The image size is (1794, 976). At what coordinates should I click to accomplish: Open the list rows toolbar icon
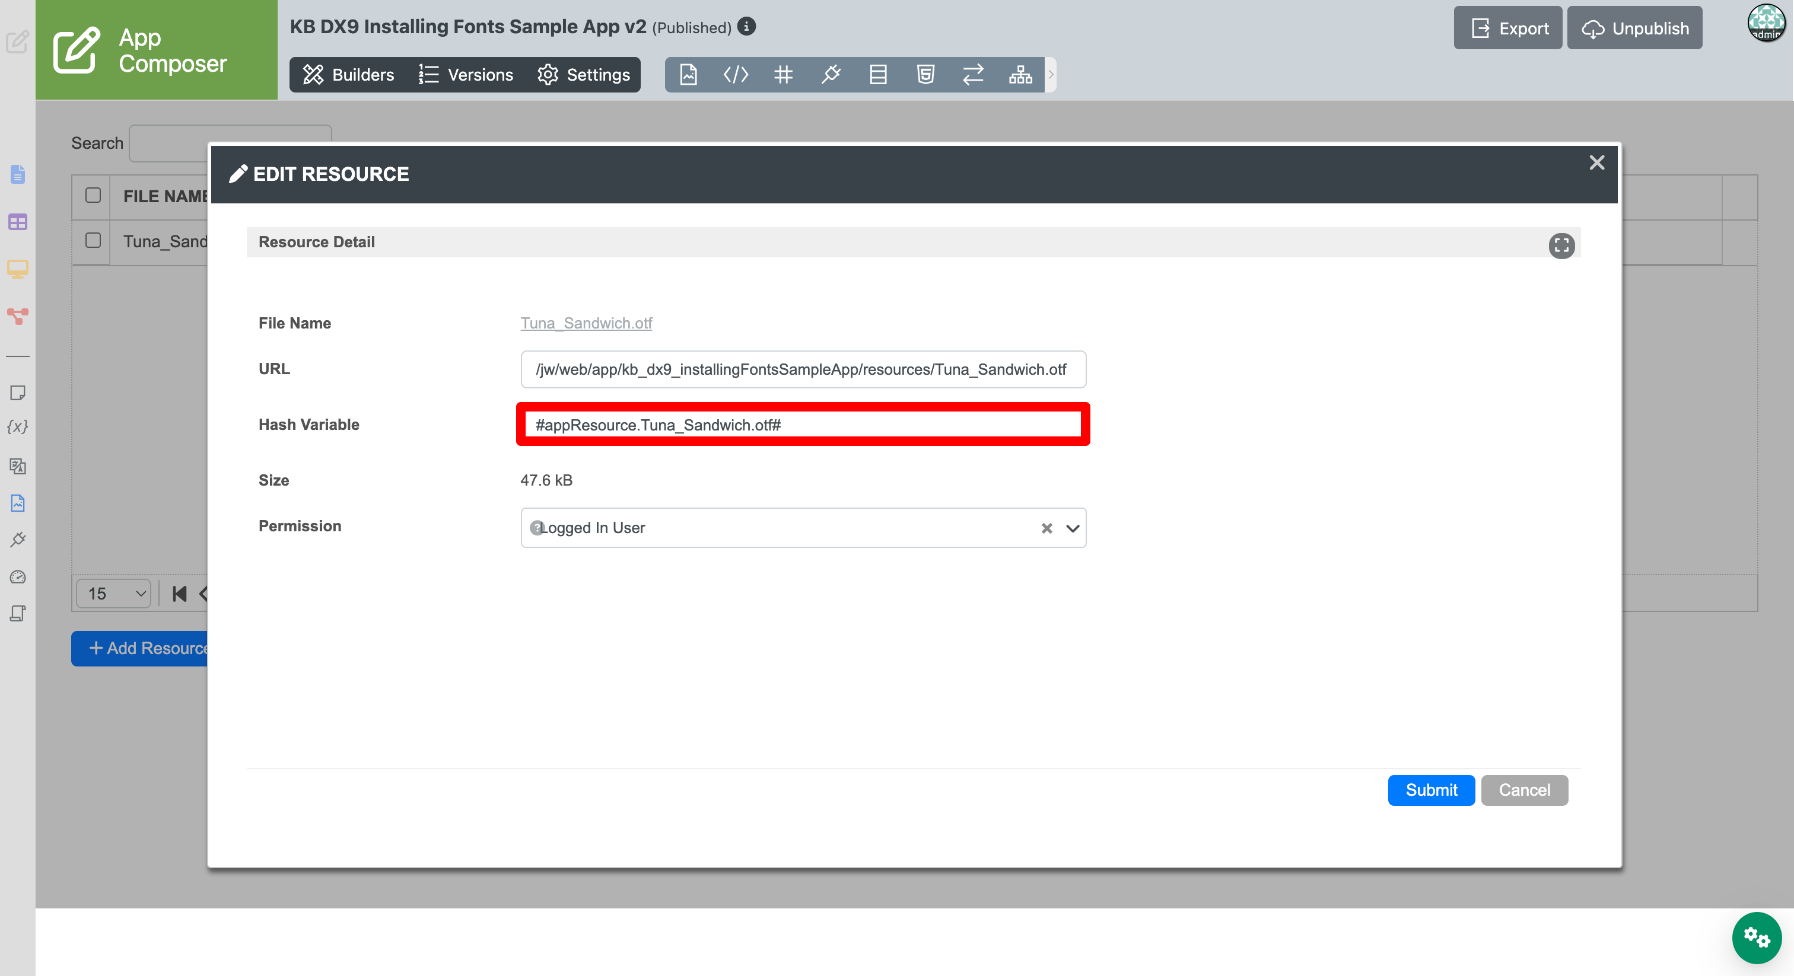point(878,75)
